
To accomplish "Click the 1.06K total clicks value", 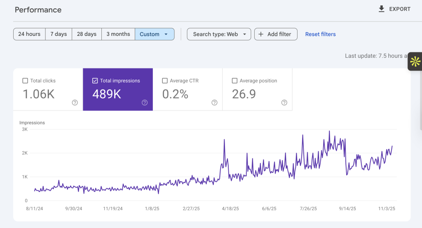I will pyautogui.click(x=39, y=94).
